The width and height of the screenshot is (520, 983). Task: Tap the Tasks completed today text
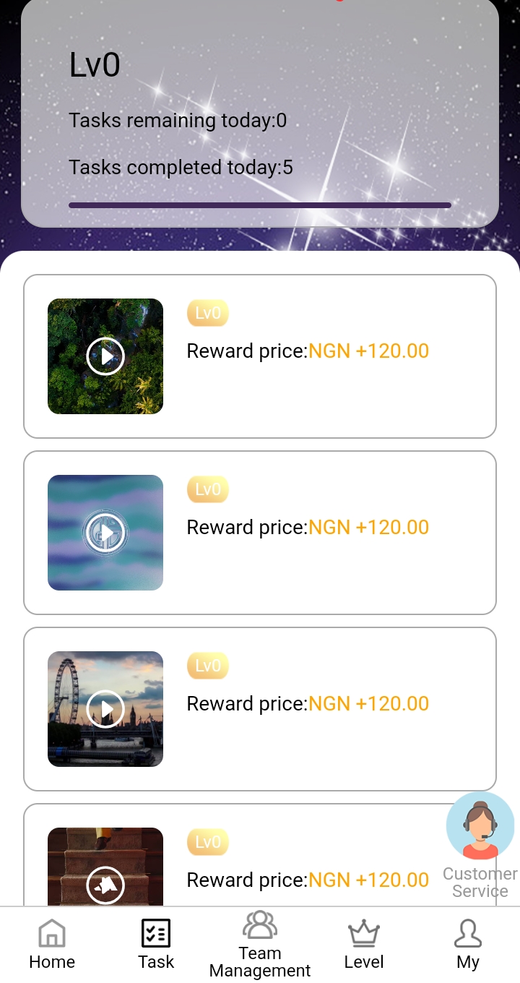(181, 168)
